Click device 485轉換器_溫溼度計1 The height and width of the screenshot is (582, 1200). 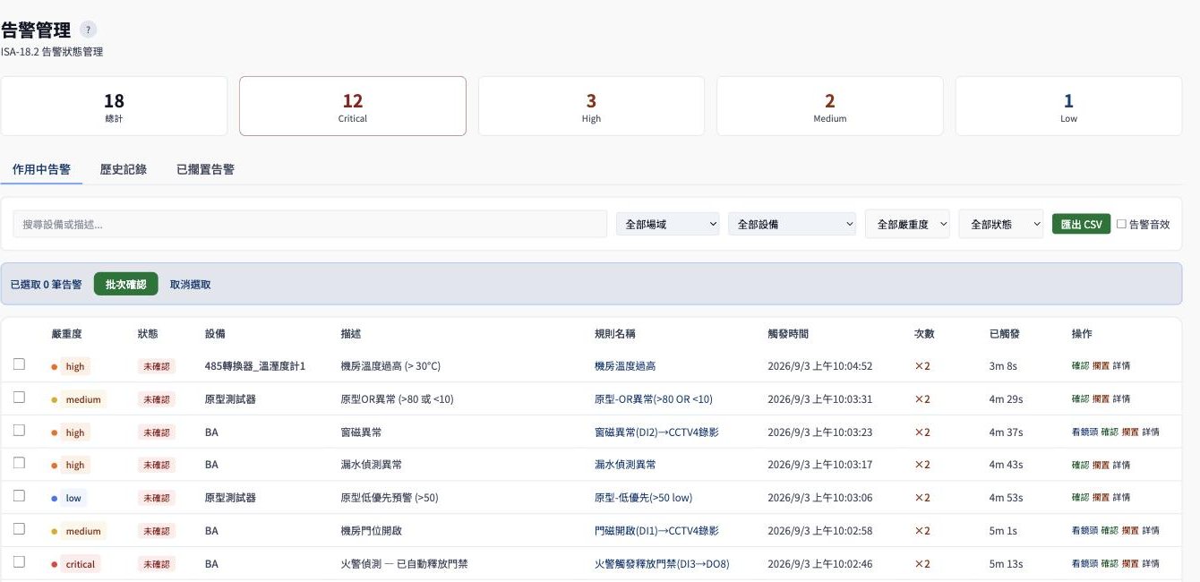pos(255,366)
